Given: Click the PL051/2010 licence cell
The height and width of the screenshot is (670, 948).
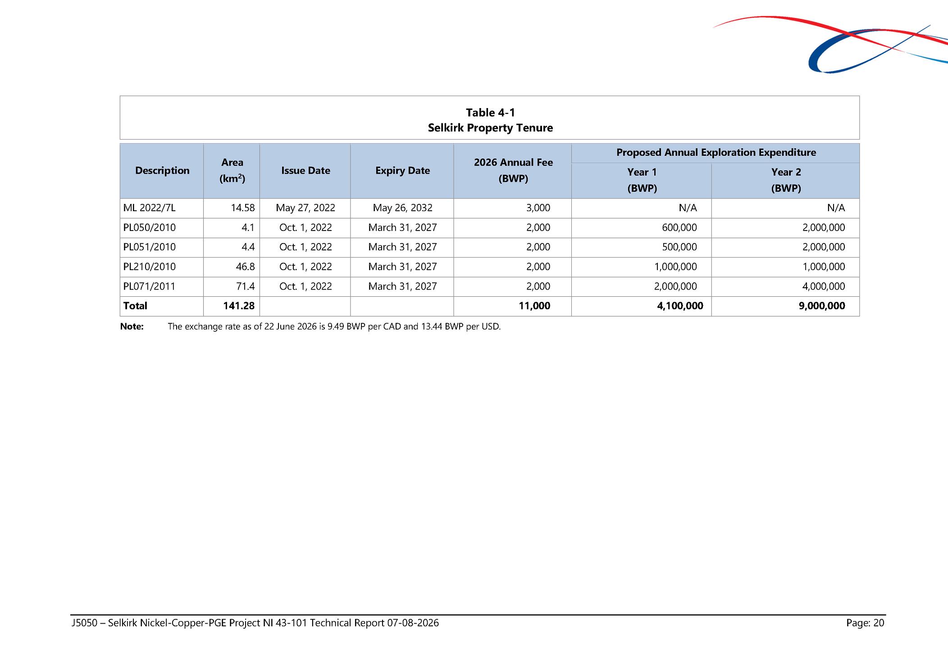Looking at the screenshot, I should 162,247.
